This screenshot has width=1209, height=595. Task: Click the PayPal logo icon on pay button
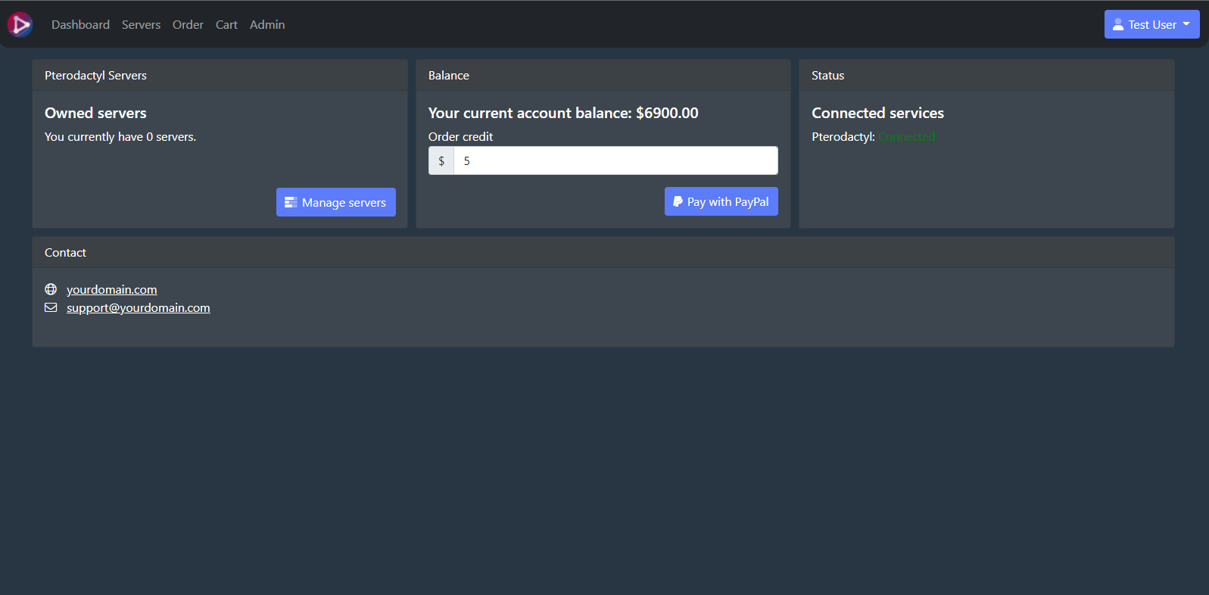click(x=678, y=201)
